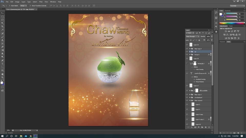Enable Show Transform Controls checkbox

click(30, 6)
